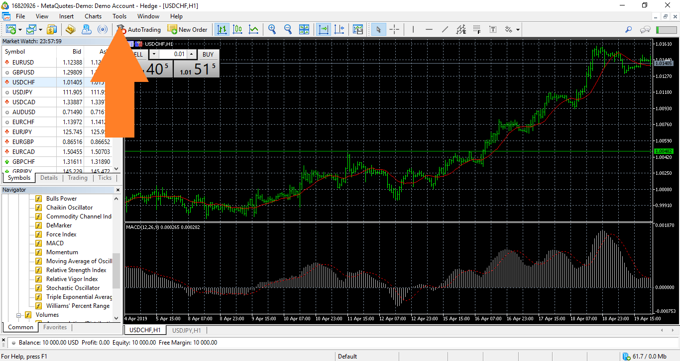Open the View menu
Viewport: 680px width, 361px height.
(42, 16)
